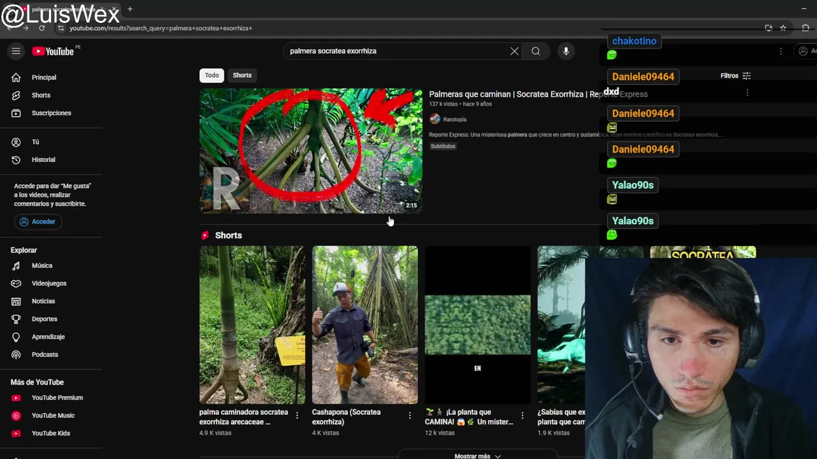Click the browser address bar URL
Image resolution: width=817 pixels, height=459 pixels.
pyautogui.click(x=161, y=28)
